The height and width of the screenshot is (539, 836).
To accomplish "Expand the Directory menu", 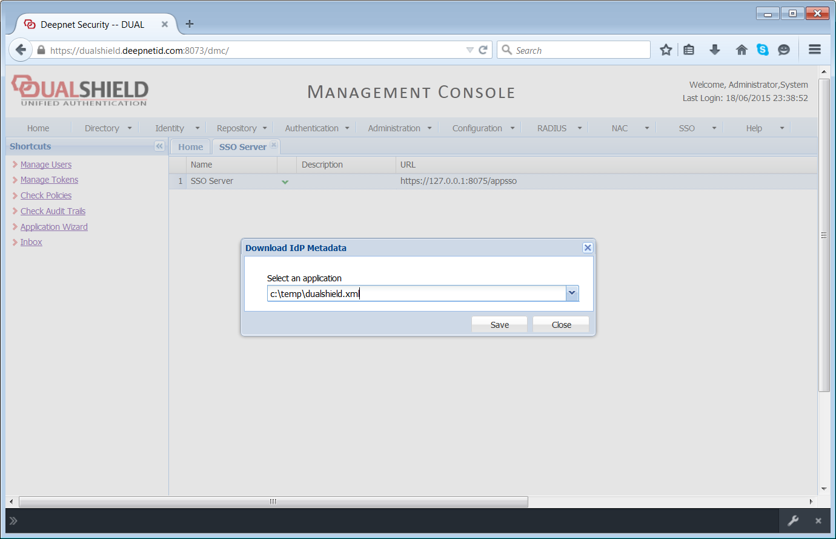I will click(108, 128).
